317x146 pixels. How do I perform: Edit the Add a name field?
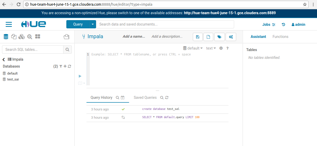pyautogui.click(x=134, y=37)
